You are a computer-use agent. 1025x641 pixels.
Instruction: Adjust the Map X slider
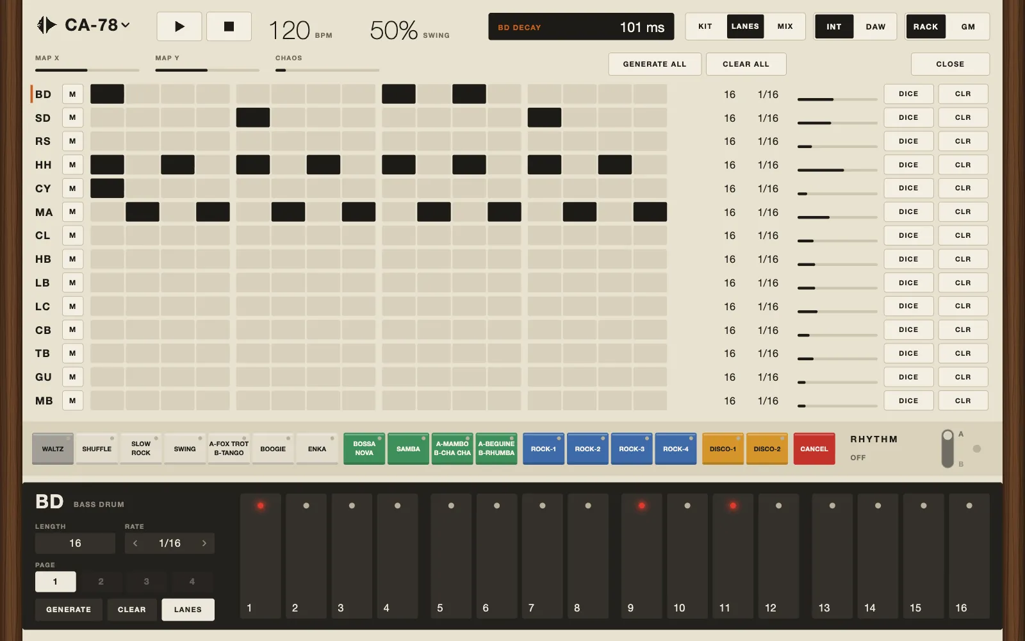tap(87, 70)
